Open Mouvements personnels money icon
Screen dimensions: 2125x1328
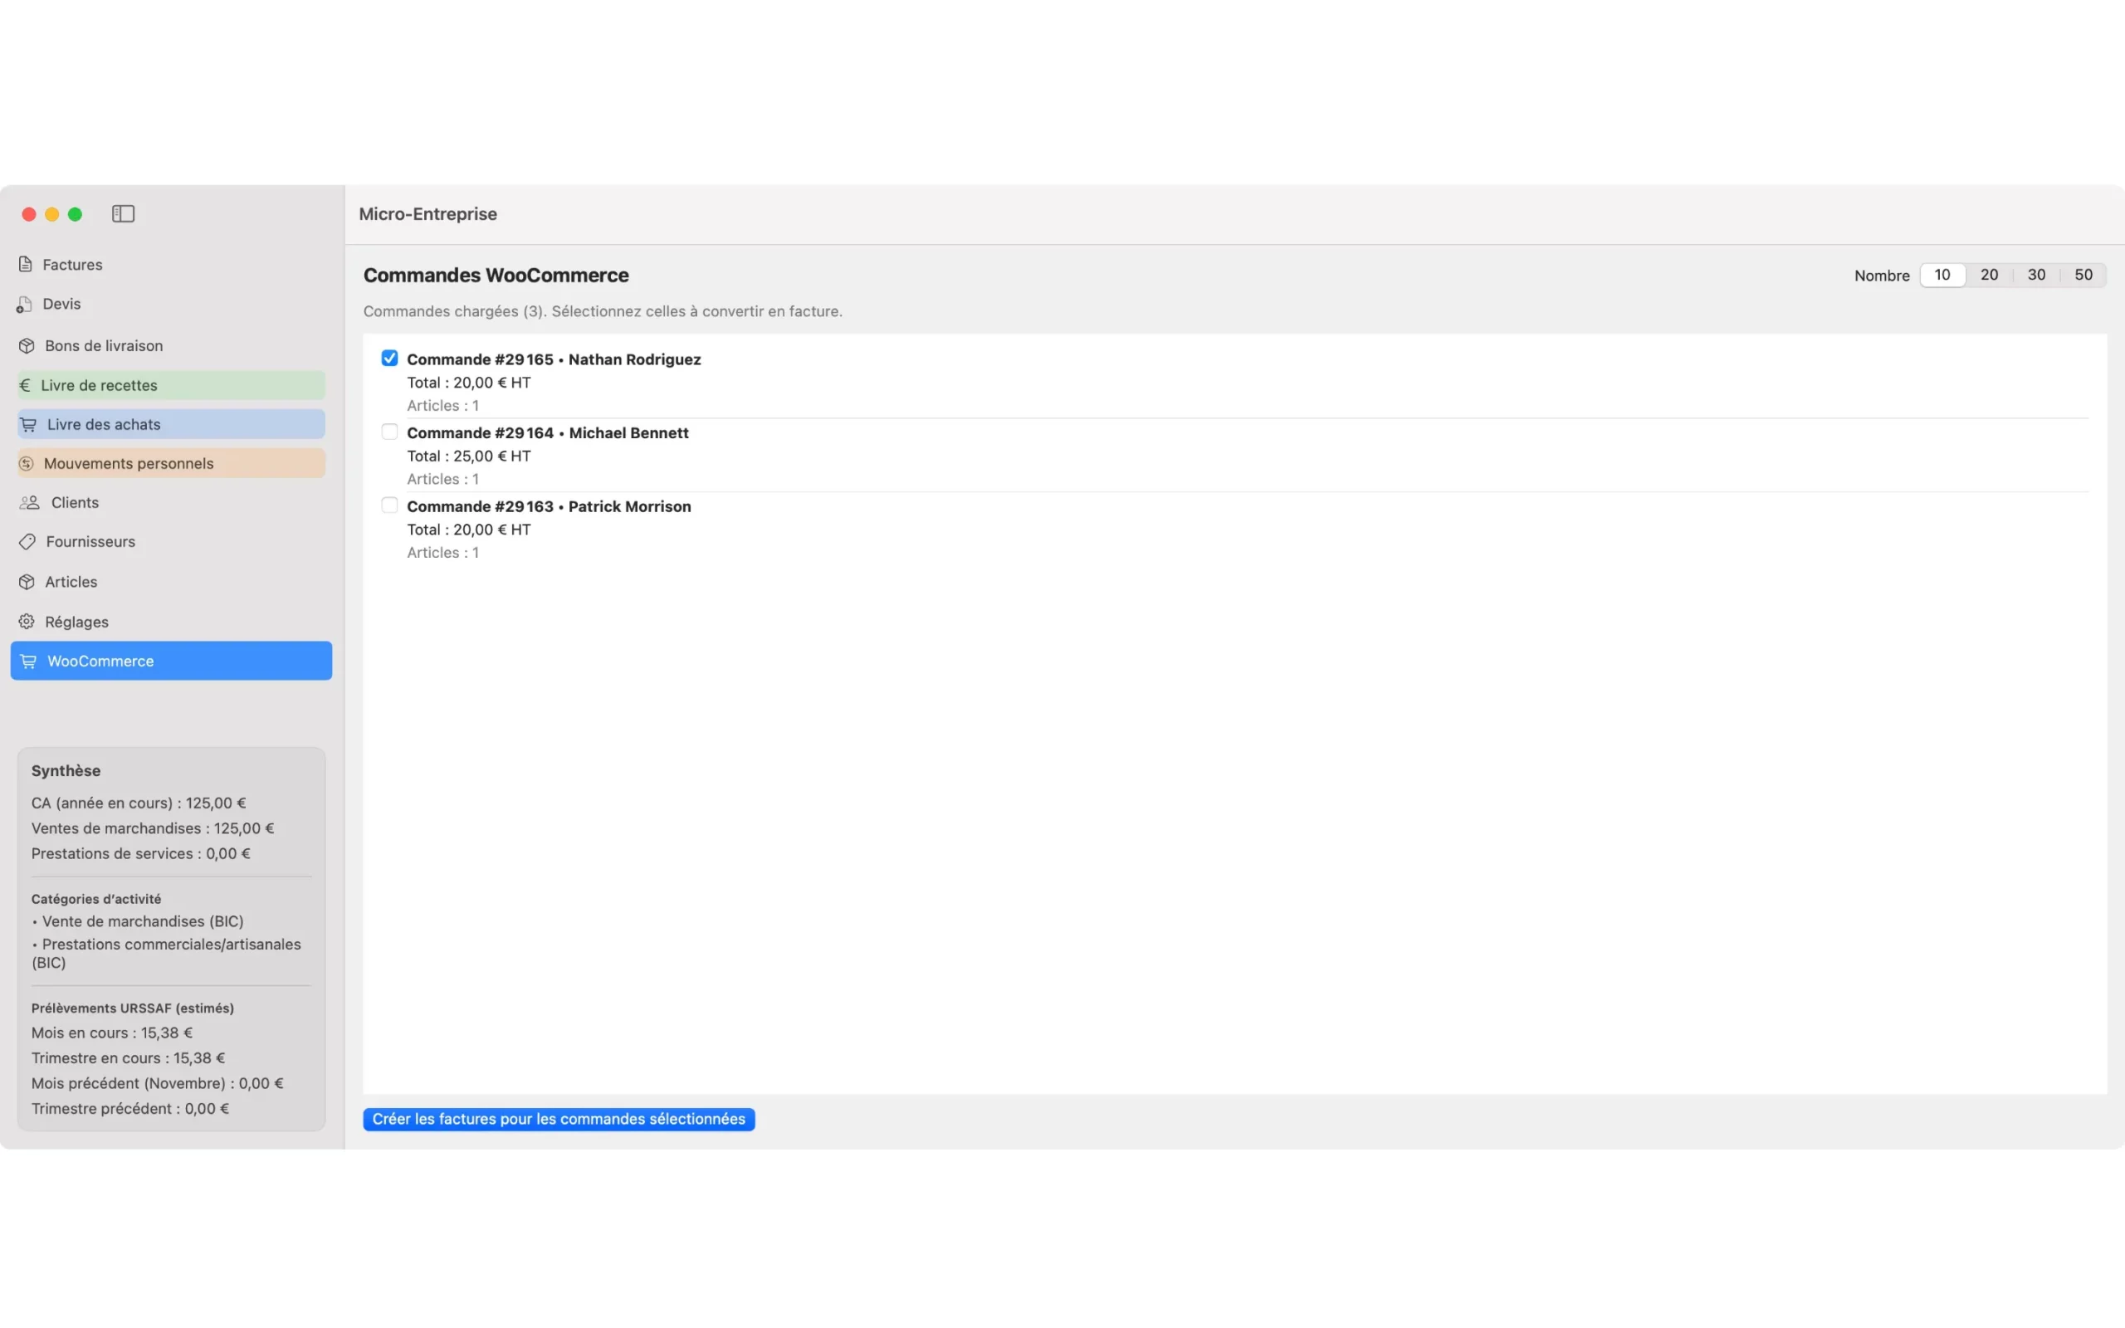pos(26,463)
